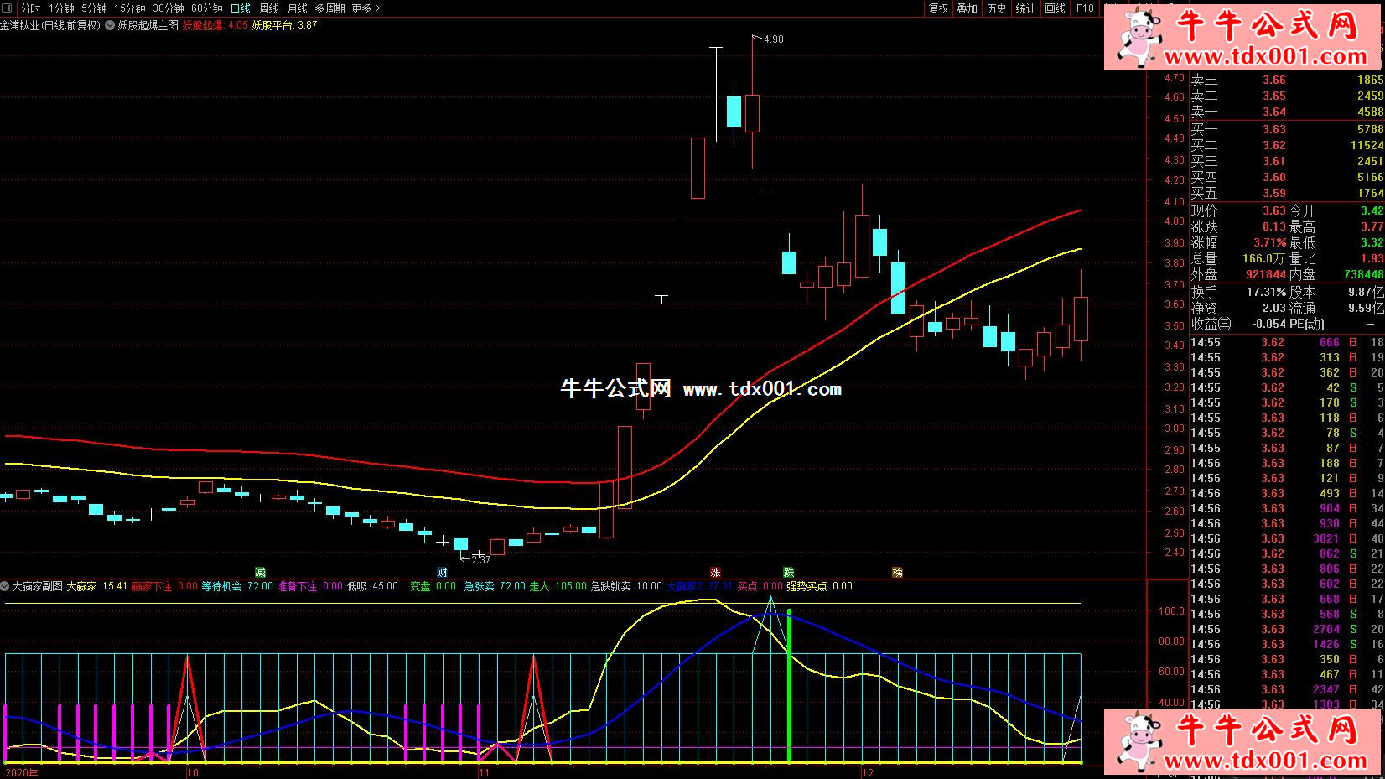The height and width of the screenshot is (779, 1385).
Task: Switch to 周线 weekly chart
Action: click(269, 8)
